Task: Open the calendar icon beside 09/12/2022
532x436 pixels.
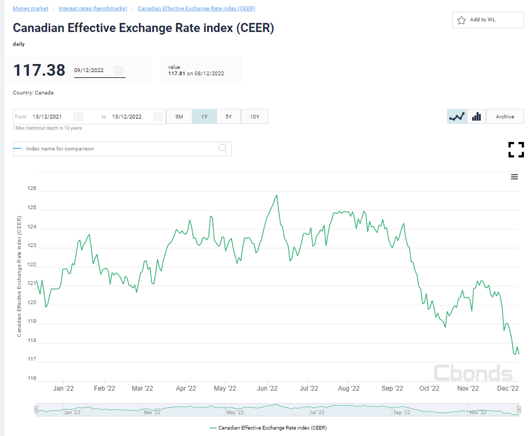Action: click(x=119, y=70)
